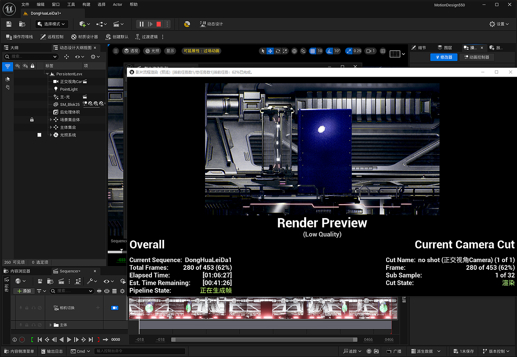
Task: Open the viewport hamburger options menu
Action: click(x=116, y=51)
